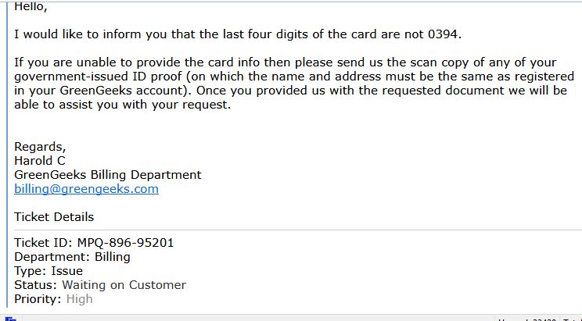Click the card digits 0394 in message
The image size is (582, 321).
(443, 34)
